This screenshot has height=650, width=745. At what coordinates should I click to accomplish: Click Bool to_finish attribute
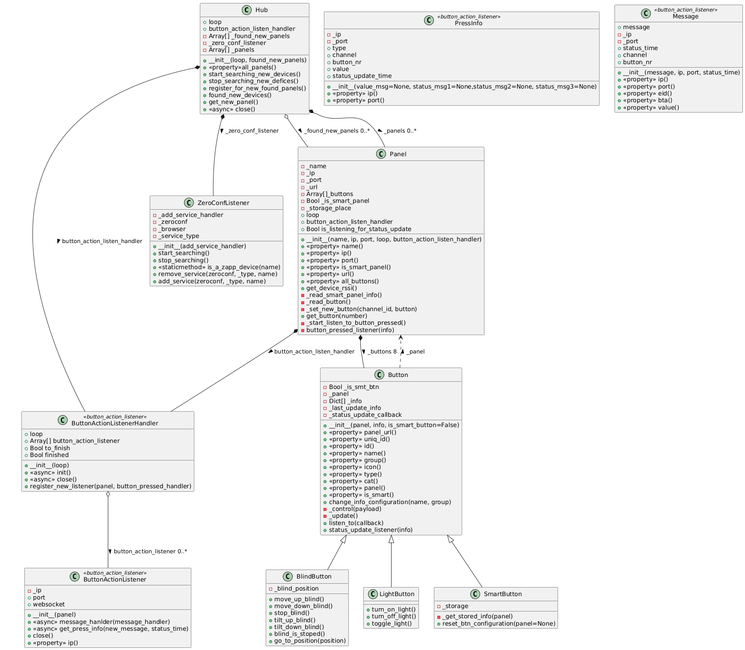(x=50, y=448)
